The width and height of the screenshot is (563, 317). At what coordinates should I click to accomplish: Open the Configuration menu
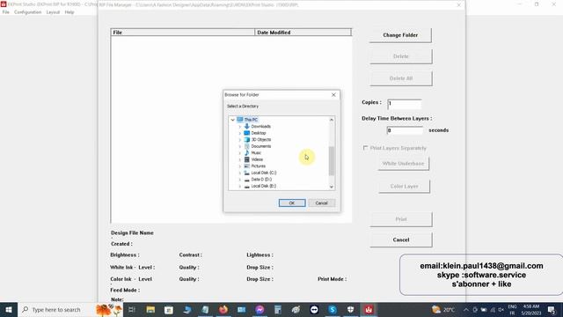tap(27, 12)
